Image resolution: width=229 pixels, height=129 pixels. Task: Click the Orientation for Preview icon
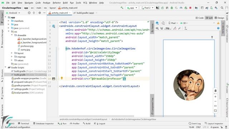(163, 23)
